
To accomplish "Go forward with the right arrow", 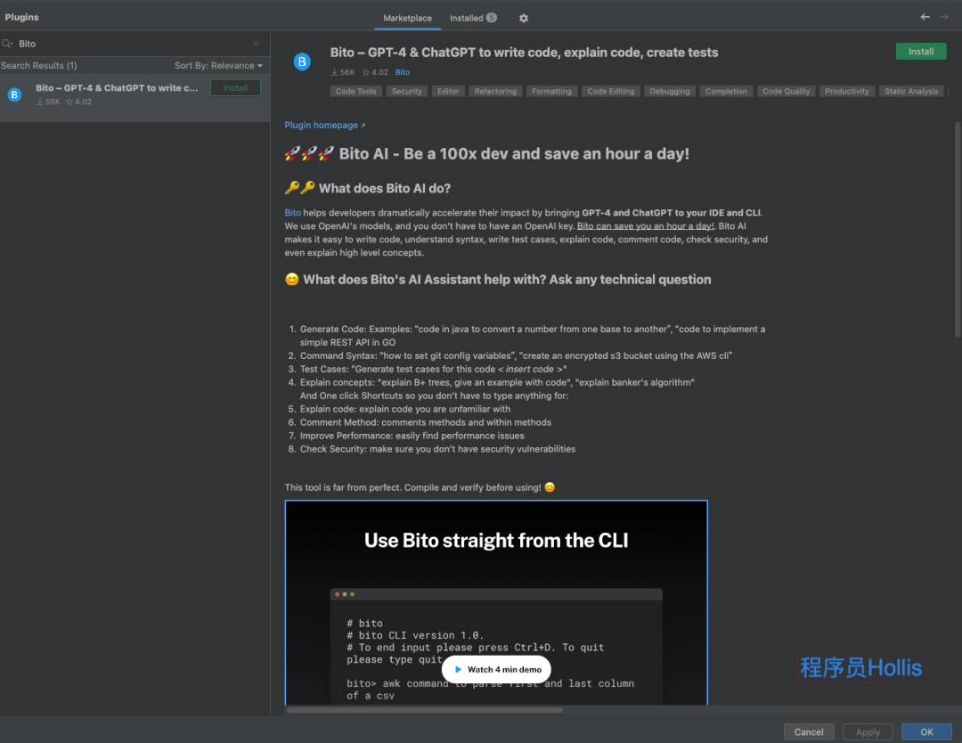I will point(944,17).
